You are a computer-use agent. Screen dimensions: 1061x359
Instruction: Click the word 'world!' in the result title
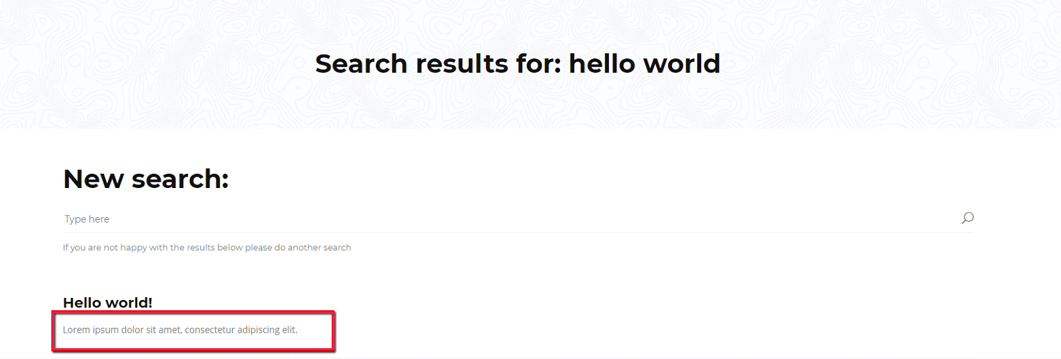(130, 303)
